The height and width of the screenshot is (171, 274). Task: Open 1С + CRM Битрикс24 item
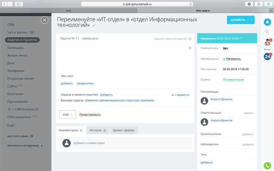coord(23,109)
